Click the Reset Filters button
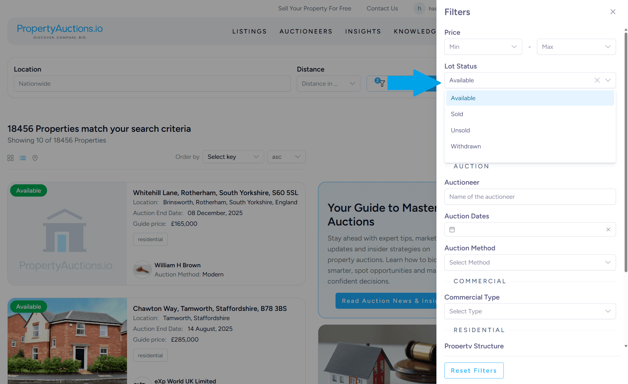This screenshot has height=384, width=628. coord(474,370)
